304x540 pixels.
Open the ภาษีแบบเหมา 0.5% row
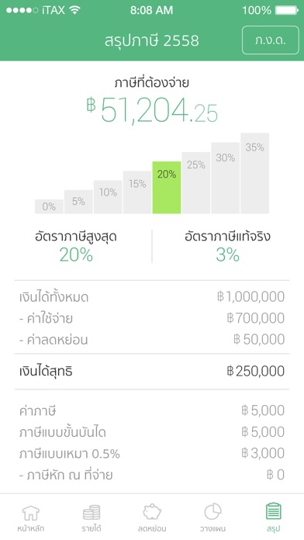point(152,454)
